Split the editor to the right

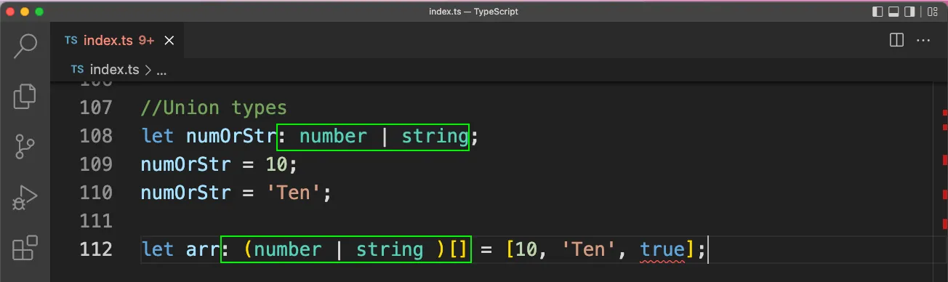(896, 41)
